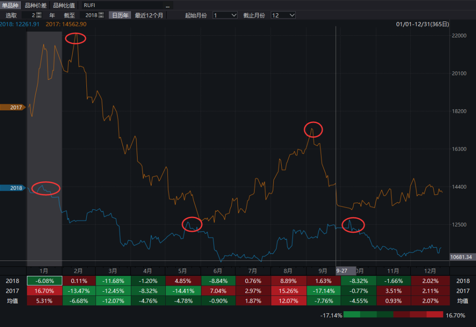Viewport: 476px width, 327px height.
Task: Click the "..." symbol browse button
Action: click(167, 6)
